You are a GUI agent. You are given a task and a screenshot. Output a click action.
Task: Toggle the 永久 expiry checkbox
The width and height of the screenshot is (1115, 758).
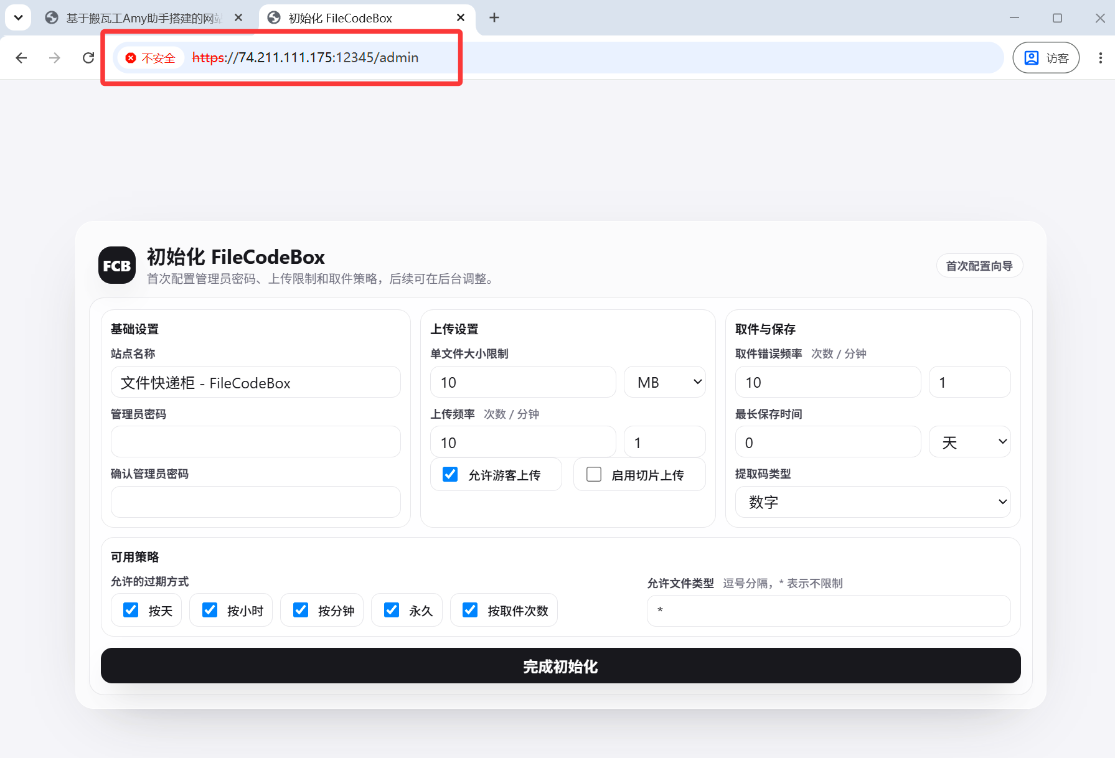coord(392,610)
